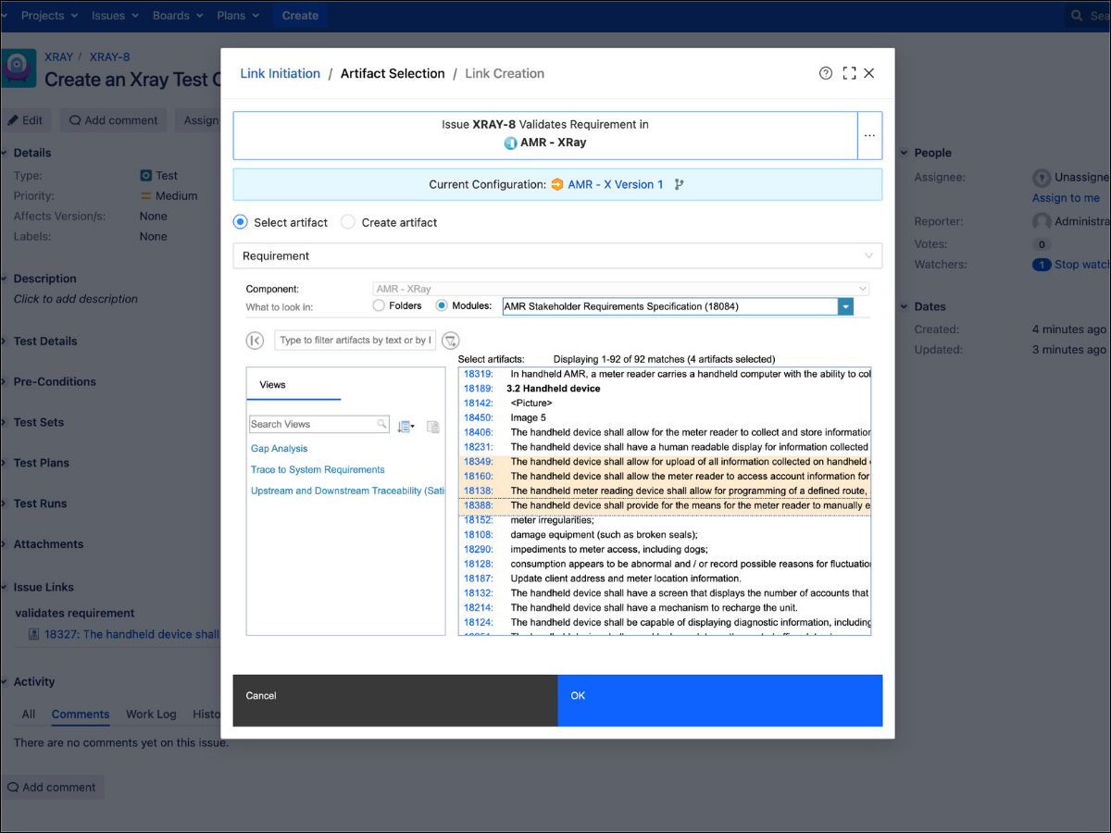
Task: Click description placeholder Click to add description
Action: pos(76,299)
